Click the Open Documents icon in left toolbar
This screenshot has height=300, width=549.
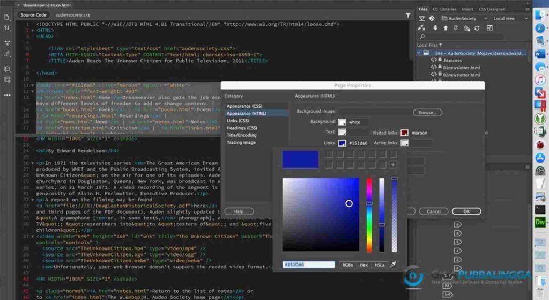pos(6,17)
